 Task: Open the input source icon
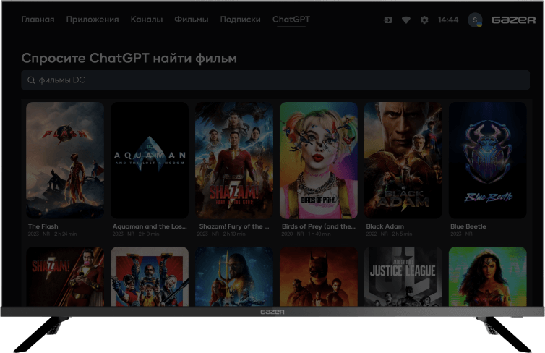point(387,20)
